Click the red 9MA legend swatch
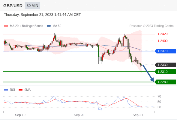Viewport: 177px width, 120px height. 20,90
